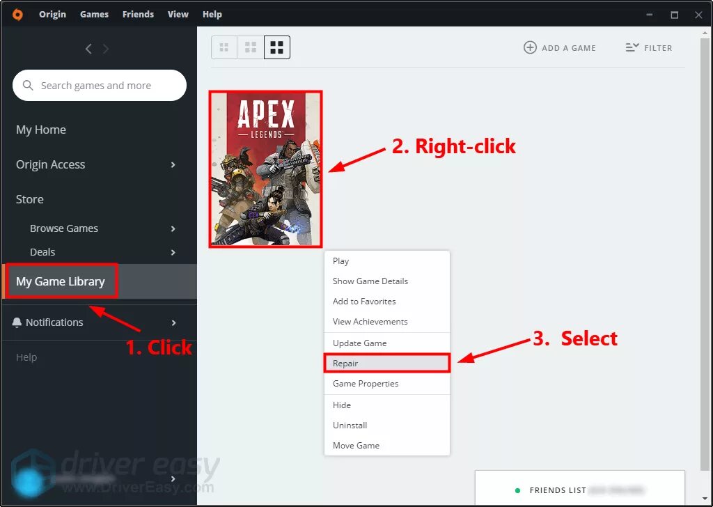Focus the Search games and more field

point(100,86)
